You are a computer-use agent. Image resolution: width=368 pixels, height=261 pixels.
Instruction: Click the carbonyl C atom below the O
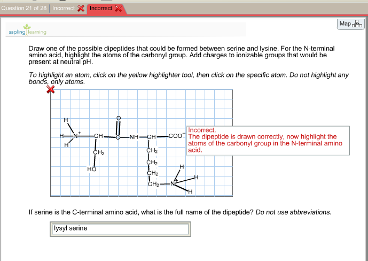click(118, 137)
